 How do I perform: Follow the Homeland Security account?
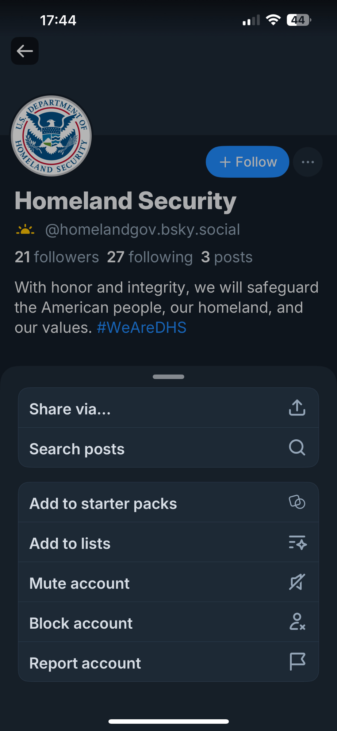tap(248, 162)
